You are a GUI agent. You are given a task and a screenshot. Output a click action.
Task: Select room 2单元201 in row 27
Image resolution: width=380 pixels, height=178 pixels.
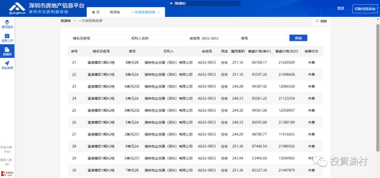point(132,134)
